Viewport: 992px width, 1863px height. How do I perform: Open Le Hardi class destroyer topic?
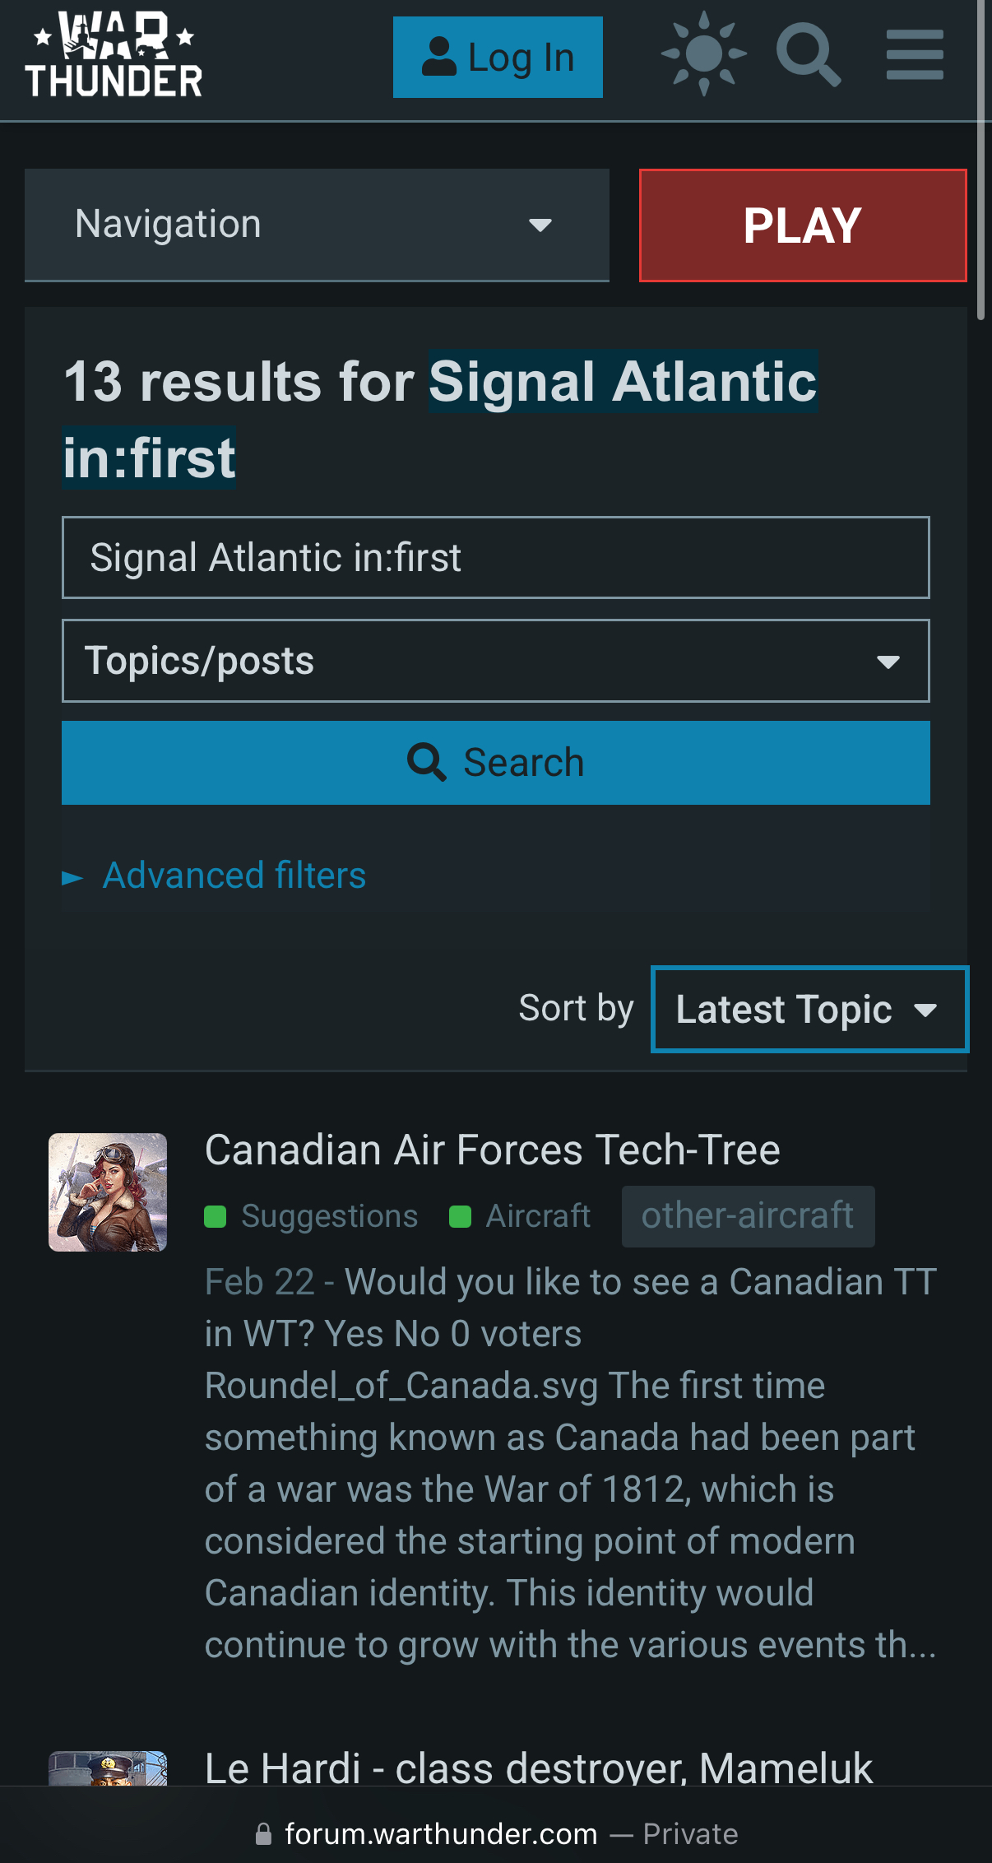coord(539,1768)
